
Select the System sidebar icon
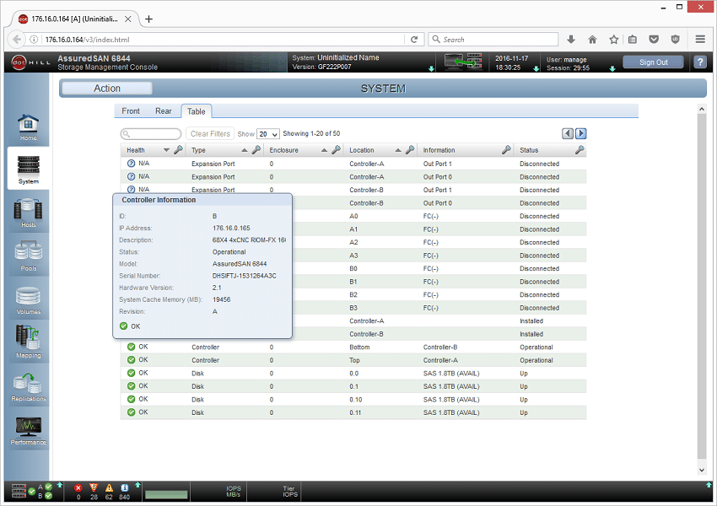28,170
